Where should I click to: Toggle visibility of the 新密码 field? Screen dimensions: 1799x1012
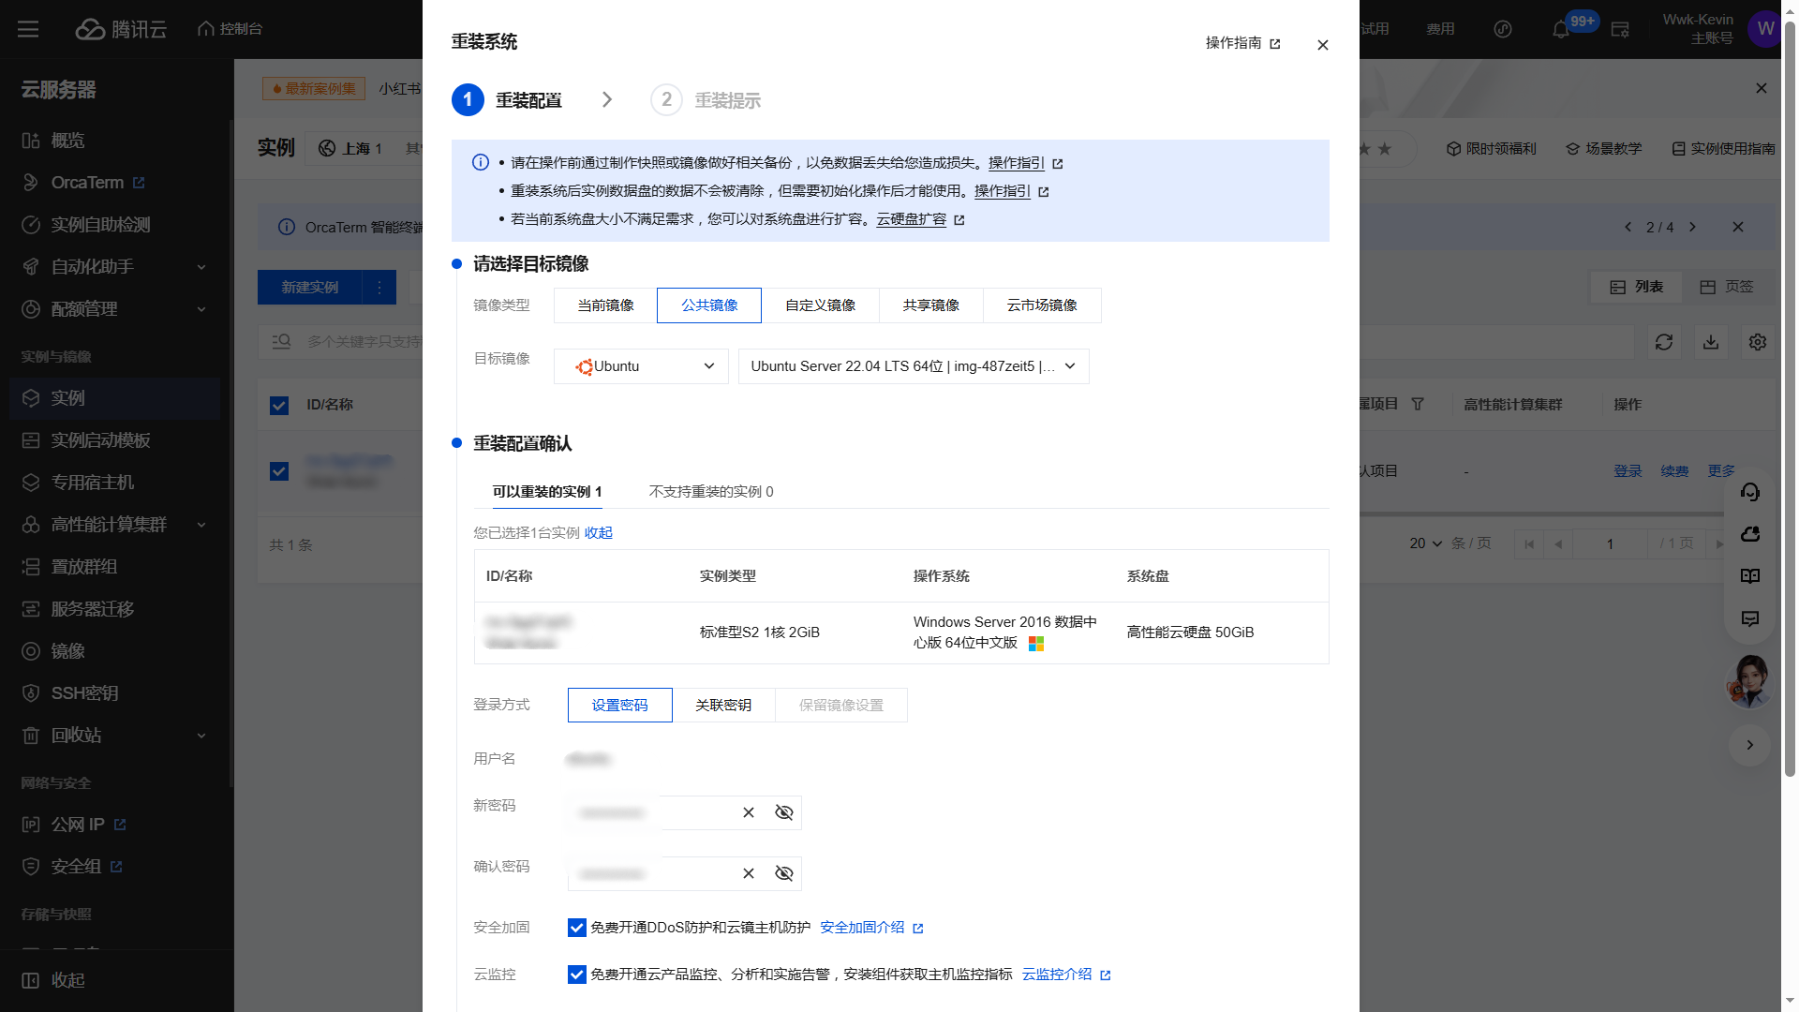point(784,812)
